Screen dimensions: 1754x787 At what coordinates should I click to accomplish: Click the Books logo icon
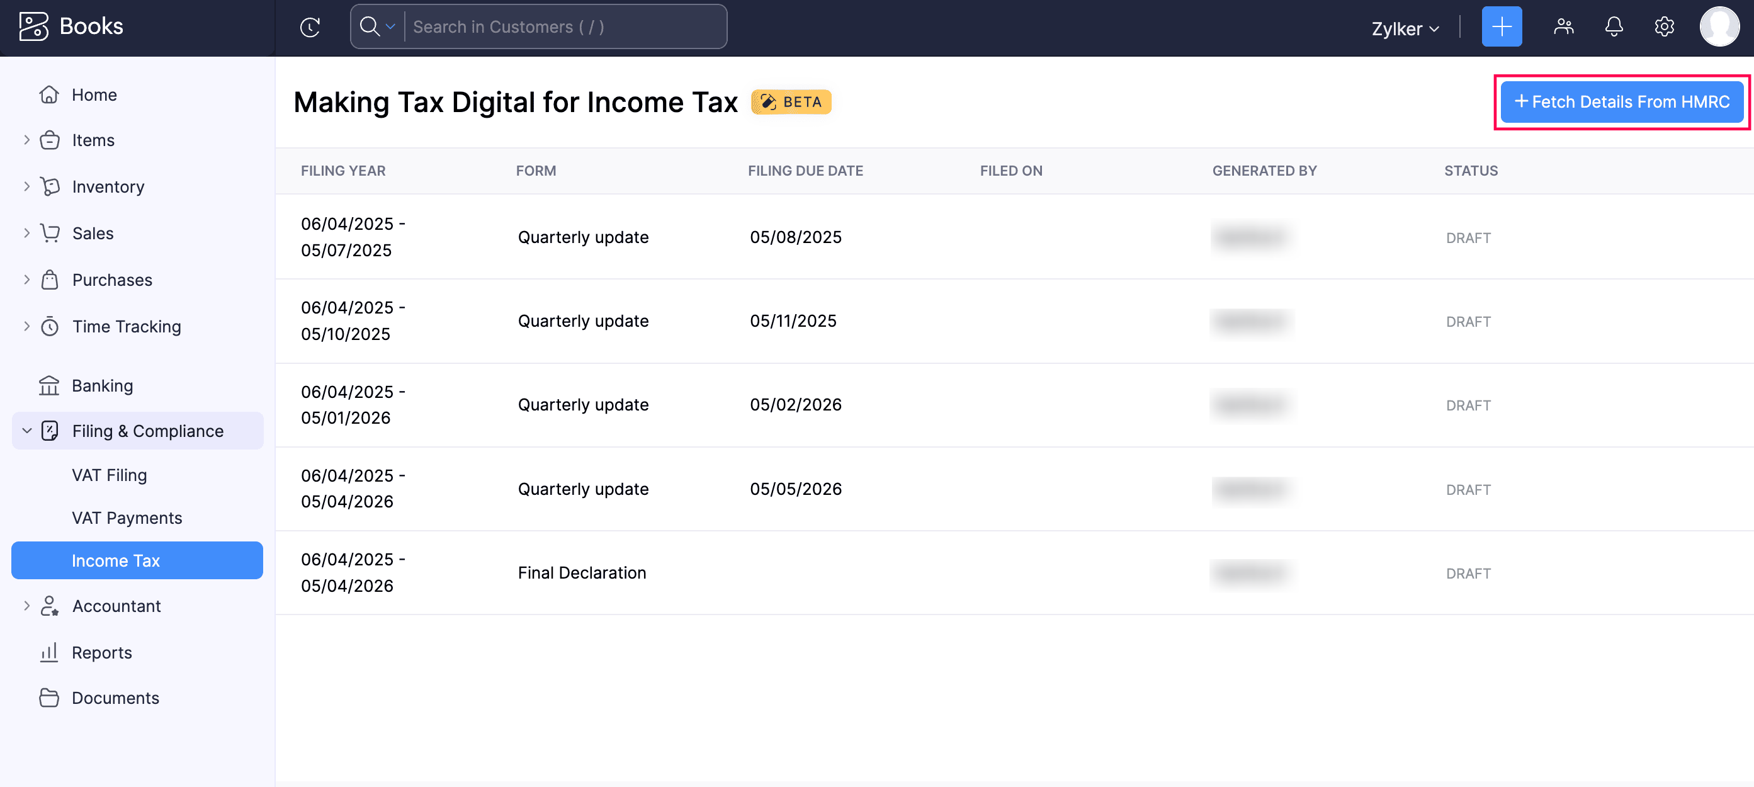click(x=33, y=26)
